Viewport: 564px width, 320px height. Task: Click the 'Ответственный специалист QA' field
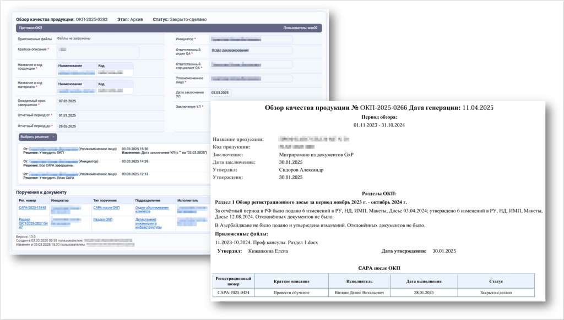[x=251, y=65]
